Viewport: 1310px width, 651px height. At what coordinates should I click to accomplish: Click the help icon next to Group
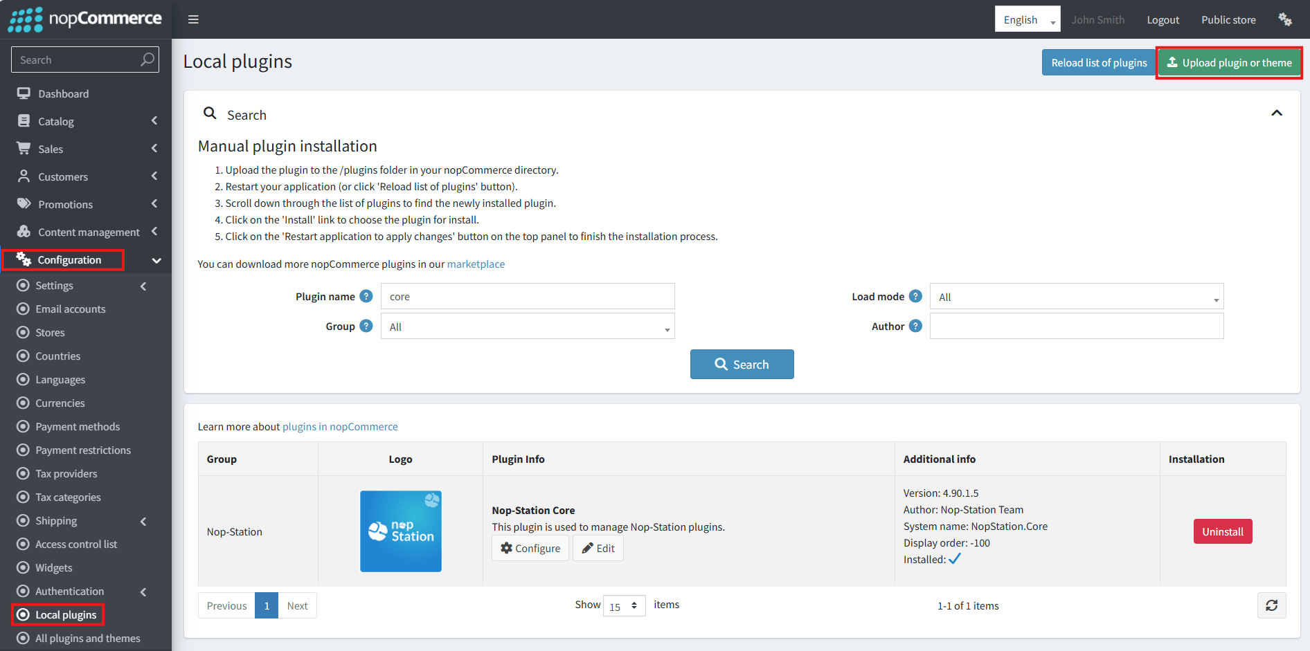tap(366, 326)
